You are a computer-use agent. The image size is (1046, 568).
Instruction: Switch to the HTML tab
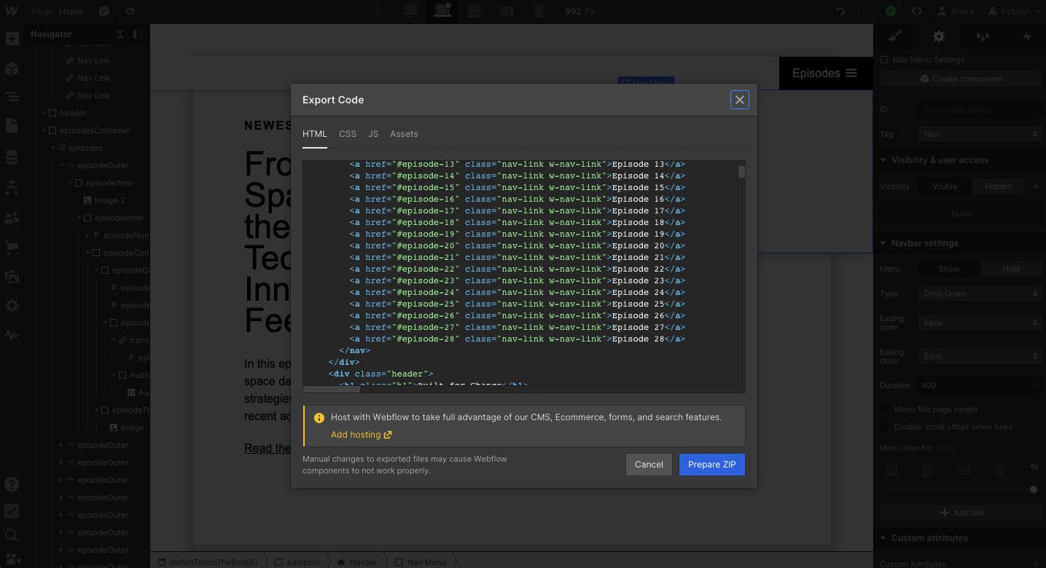315,134
